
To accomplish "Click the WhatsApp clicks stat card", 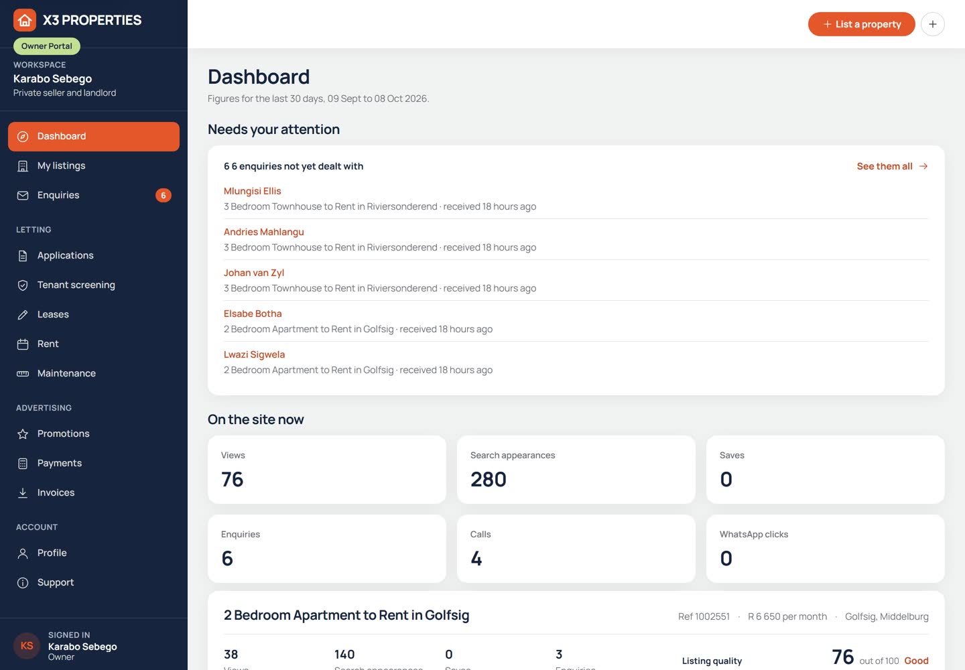I will click(826, 549).
